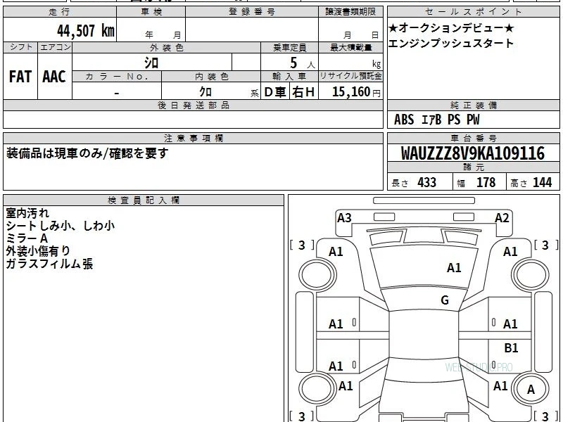563x422 pixels.
Task: Select the exterior color value シロ
Action: pos(151,63)
